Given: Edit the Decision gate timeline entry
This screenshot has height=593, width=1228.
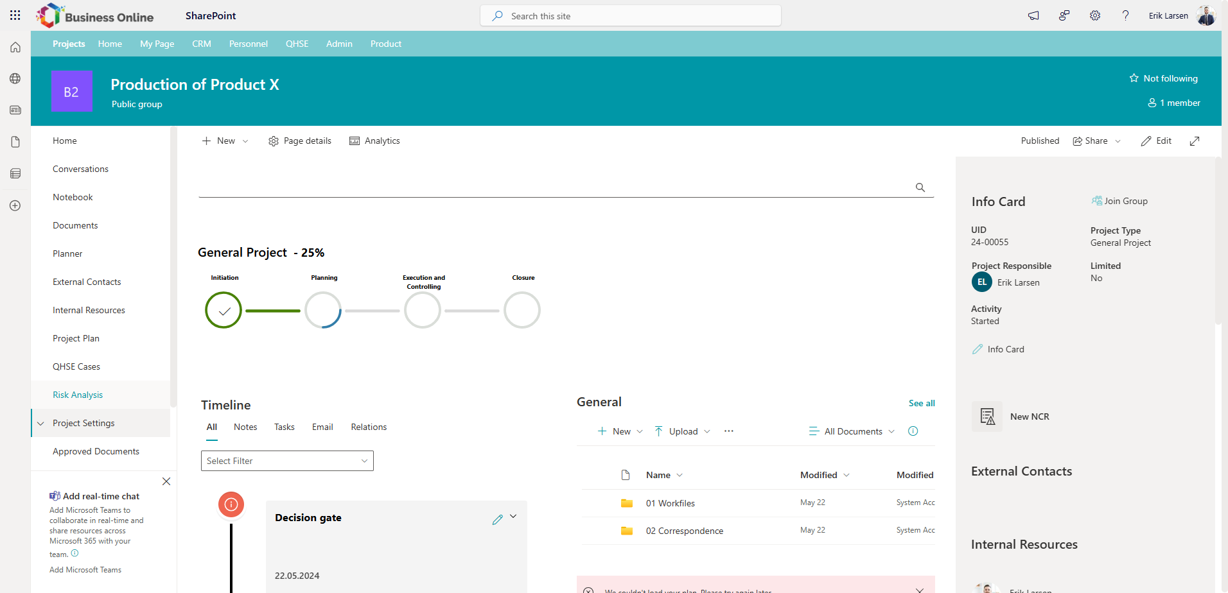Looking at the screenshot, I should [x=497, y=520].
